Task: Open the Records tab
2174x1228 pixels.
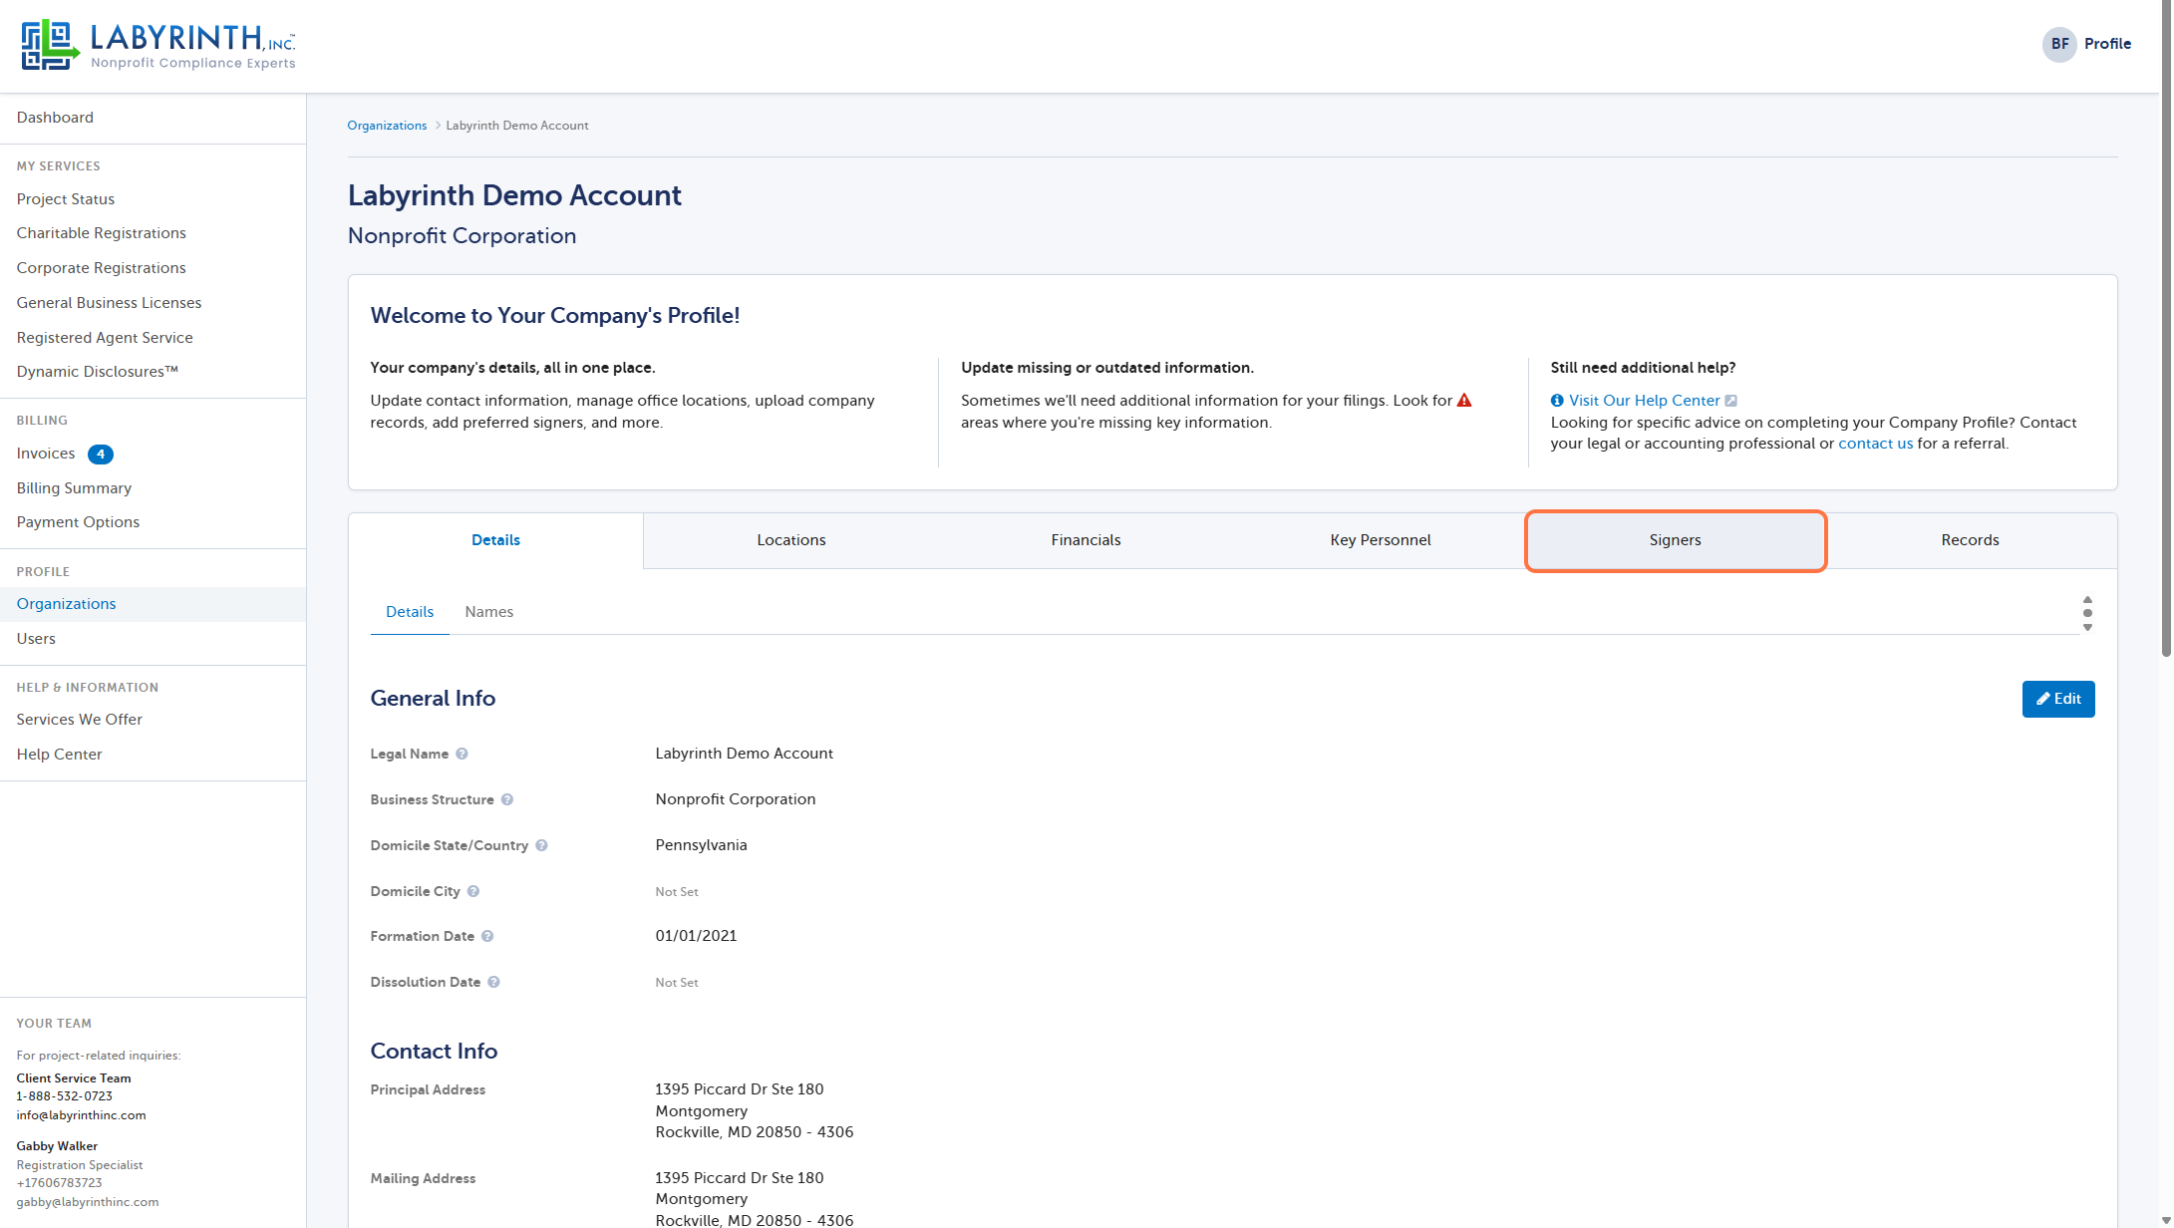Action: point(1970,540)
